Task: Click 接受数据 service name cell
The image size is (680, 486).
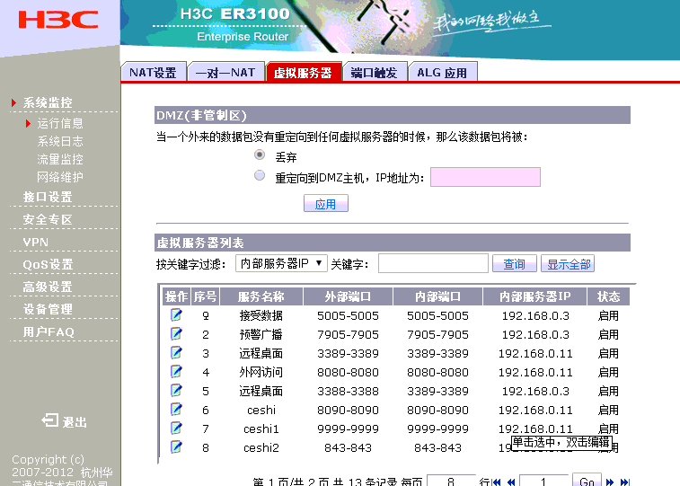Action: (x=261, y=315)
